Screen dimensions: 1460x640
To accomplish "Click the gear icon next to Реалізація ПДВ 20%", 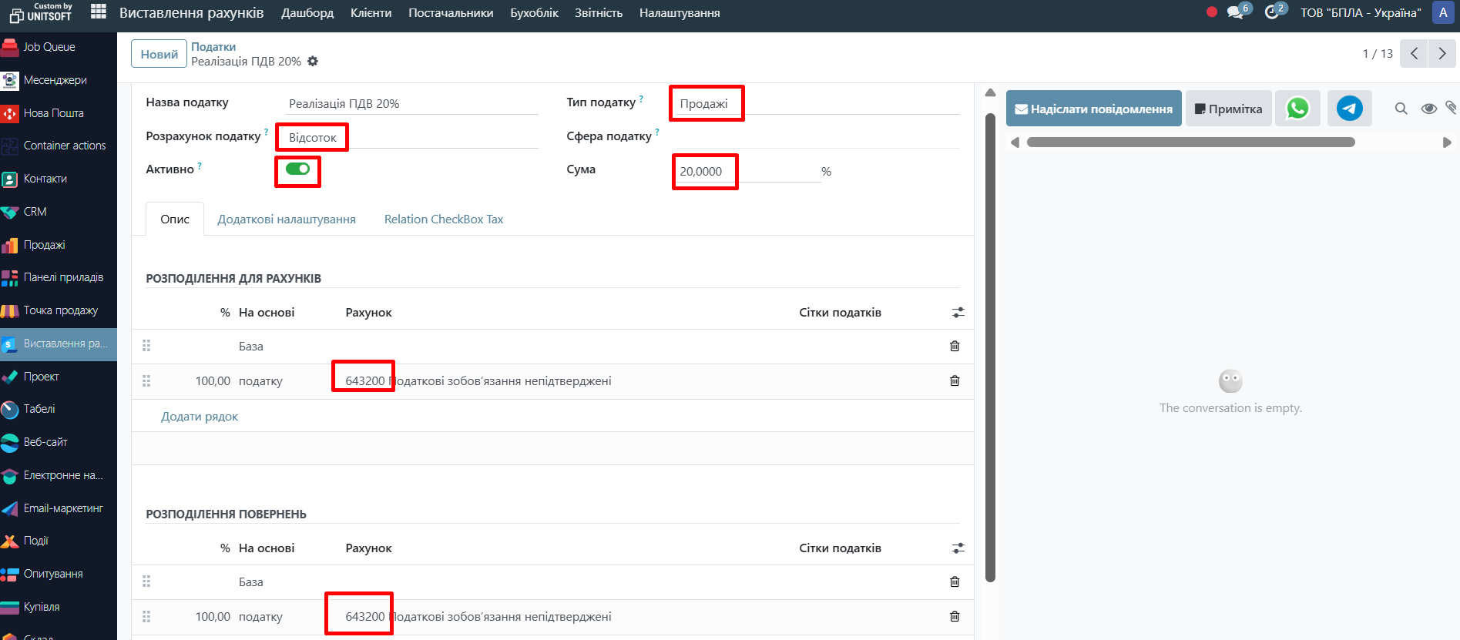I will 313,62.
